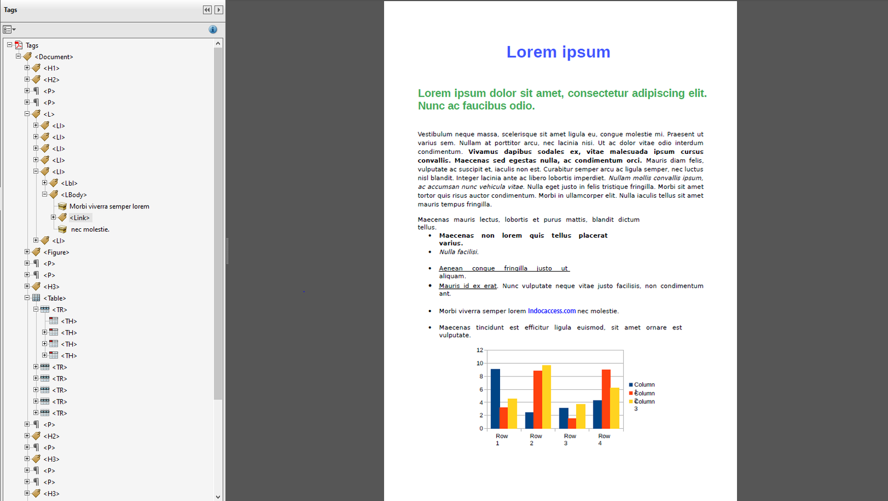Click the <Document> tag icon

click(26, 56)
